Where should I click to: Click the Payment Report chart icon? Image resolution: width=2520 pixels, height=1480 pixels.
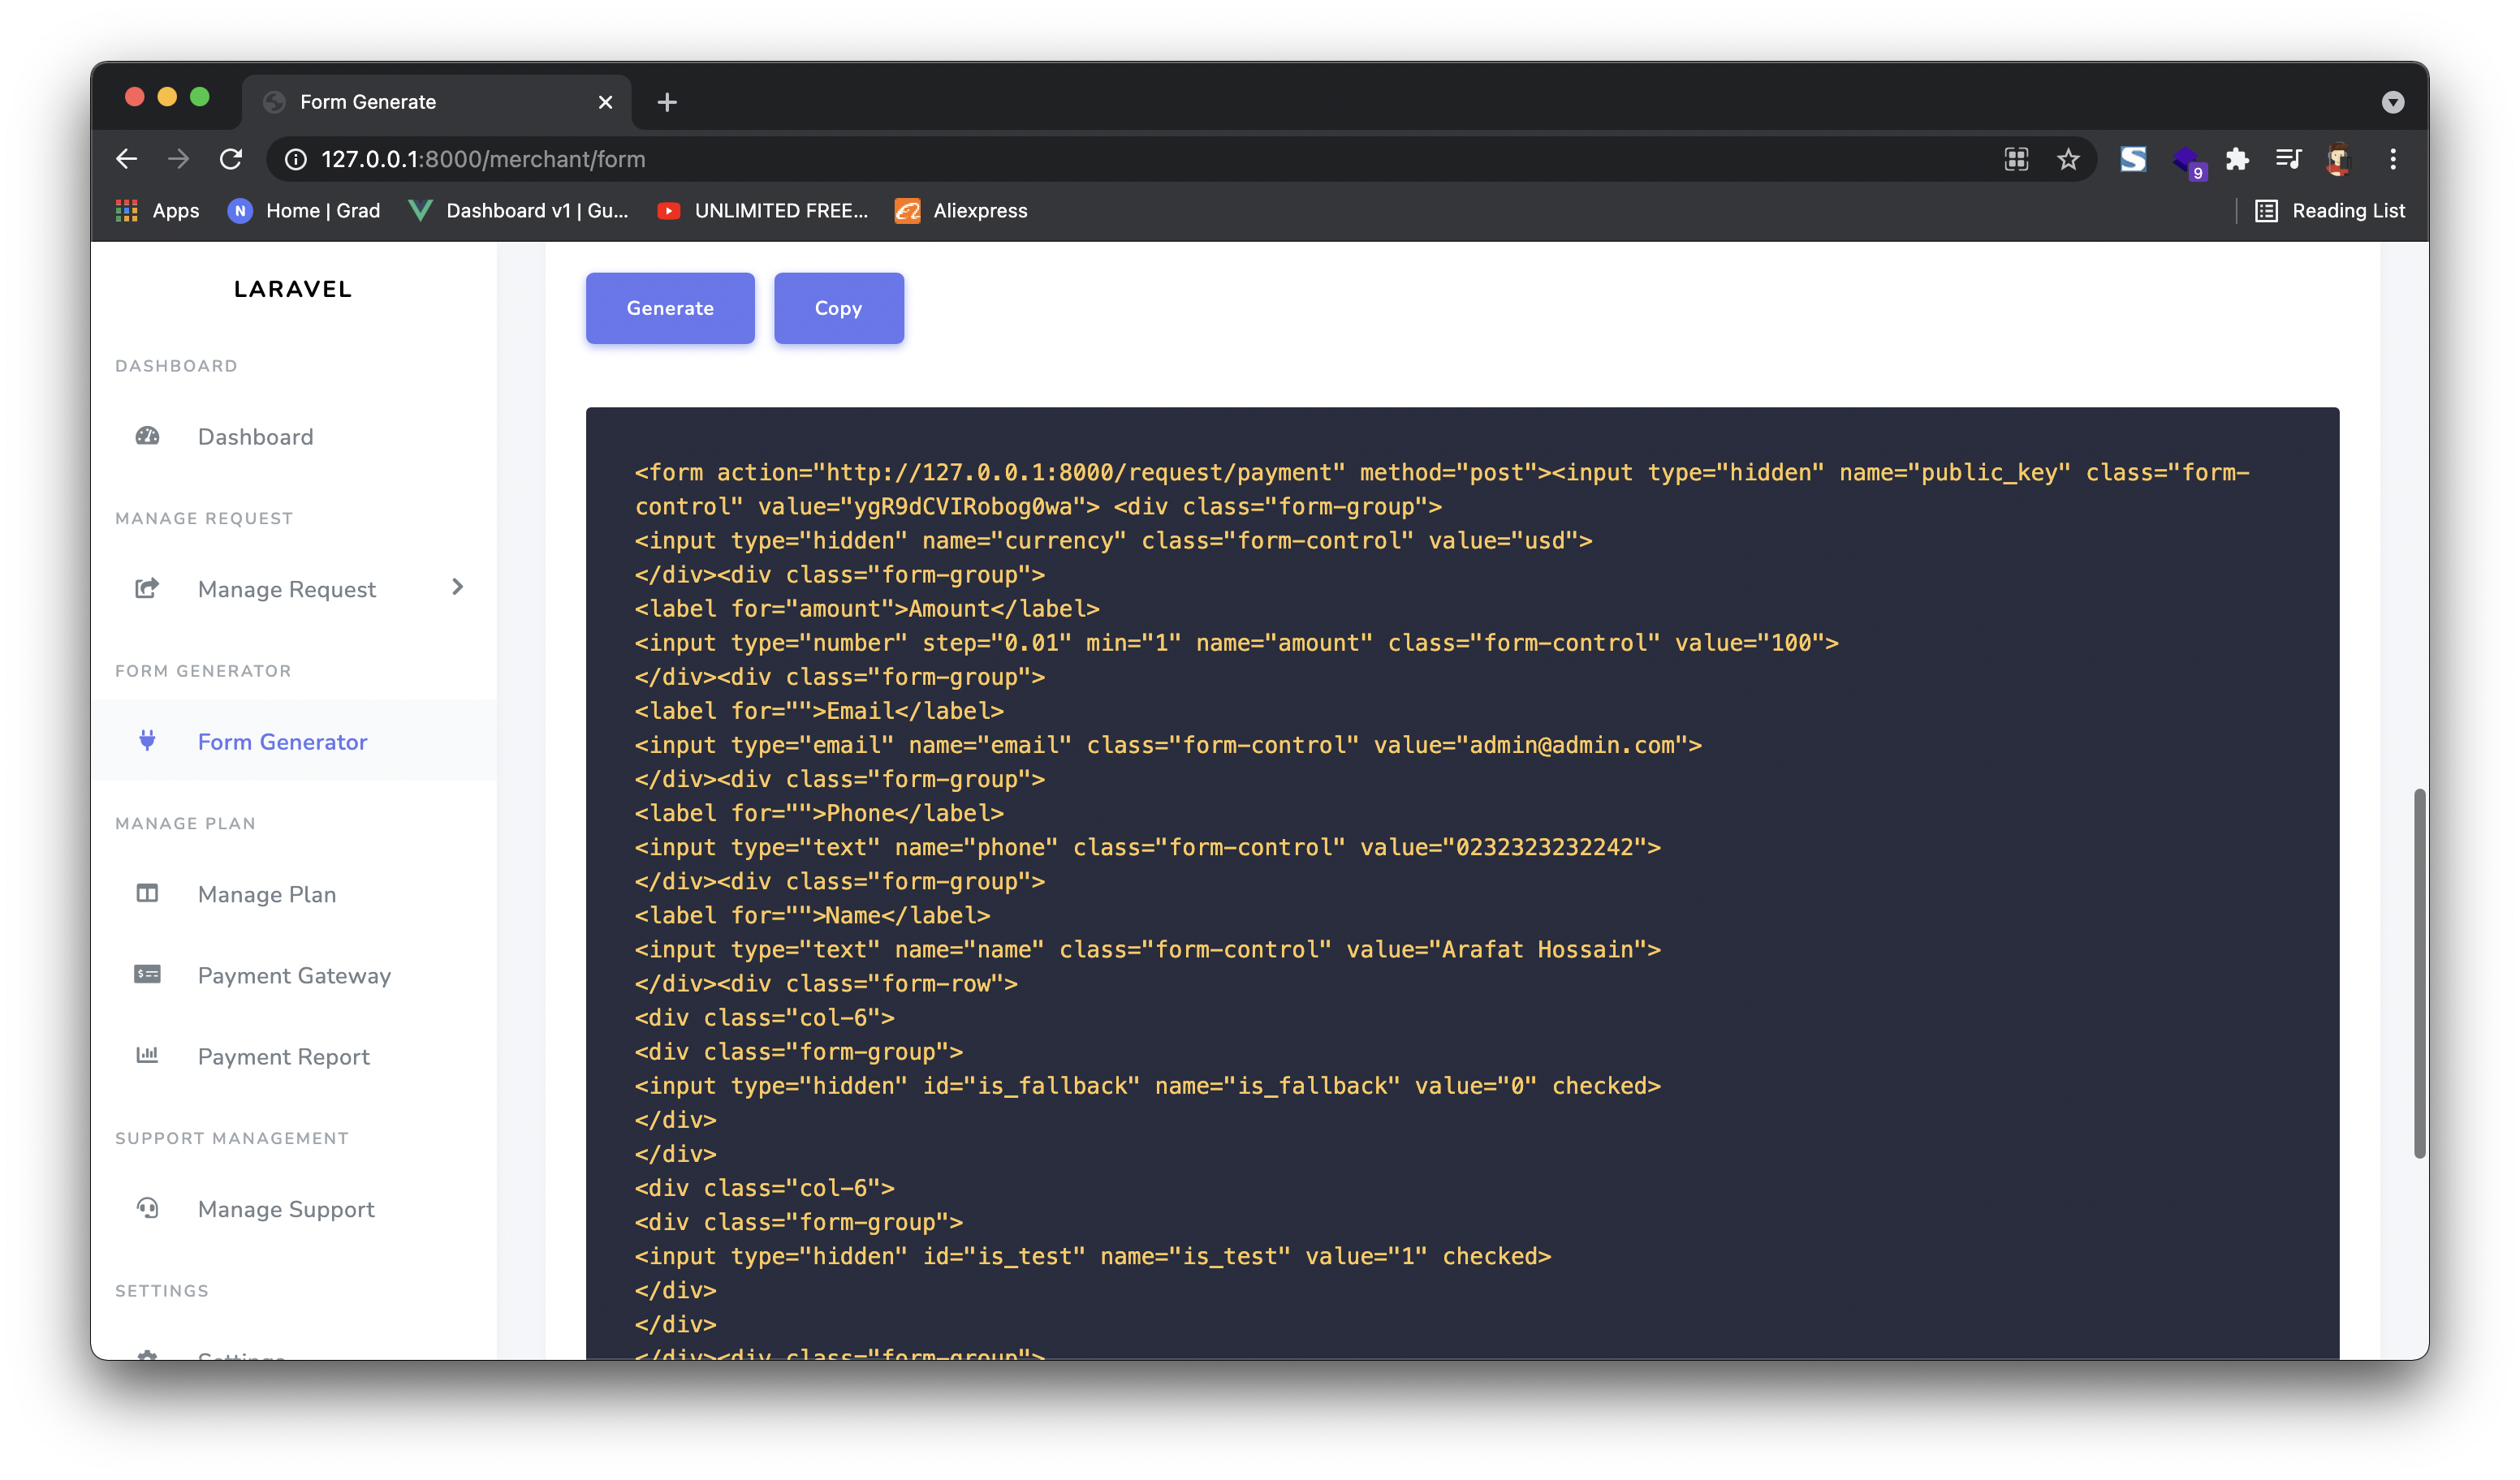(147, 1056)
